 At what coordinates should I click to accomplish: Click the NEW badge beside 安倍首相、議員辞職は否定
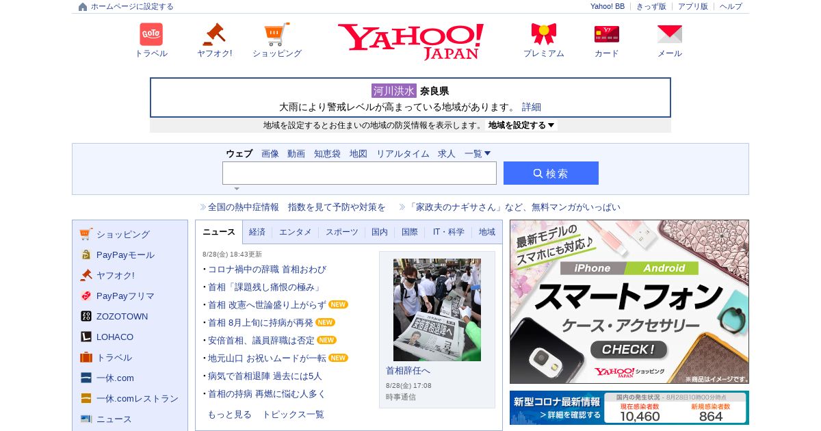click(326, 340)
